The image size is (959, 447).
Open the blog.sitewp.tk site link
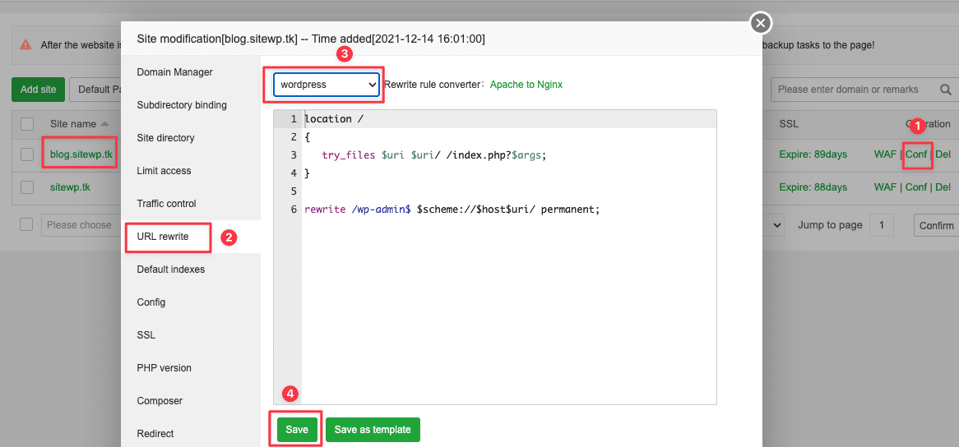[81, 154]
